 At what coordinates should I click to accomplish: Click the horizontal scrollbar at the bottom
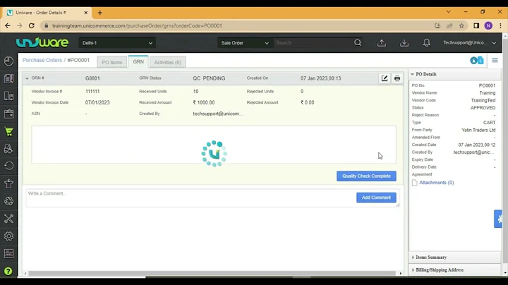click(212, 273)
